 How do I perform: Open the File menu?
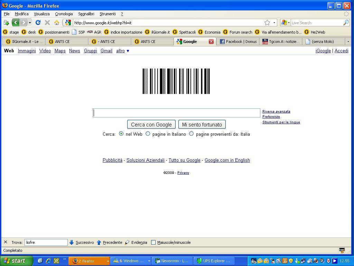coord(7,14)
